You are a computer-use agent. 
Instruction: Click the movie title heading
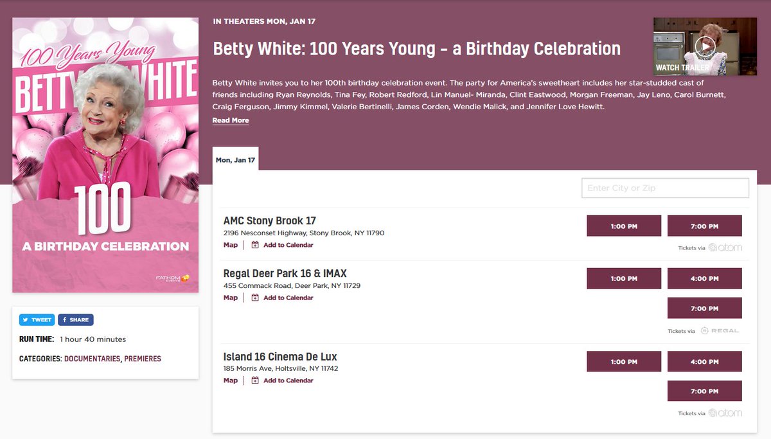click(416, 48)
